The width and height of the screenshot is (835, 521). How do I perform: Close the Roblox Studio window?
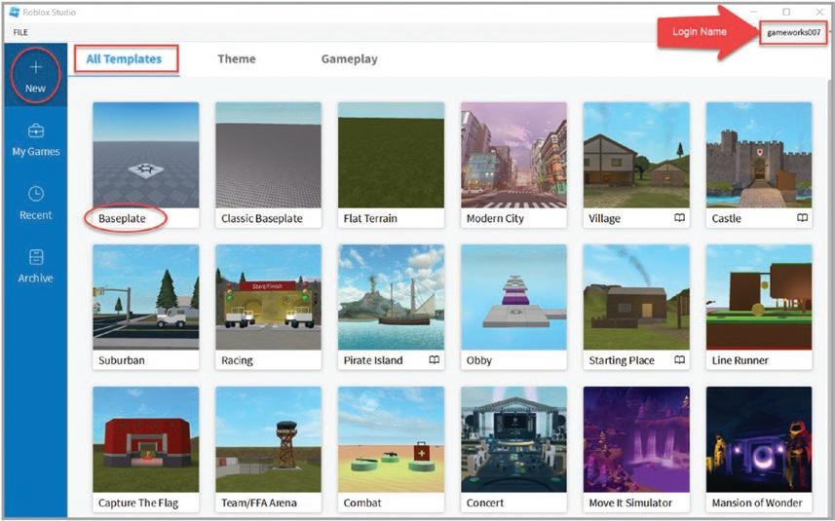coord(819,12)
